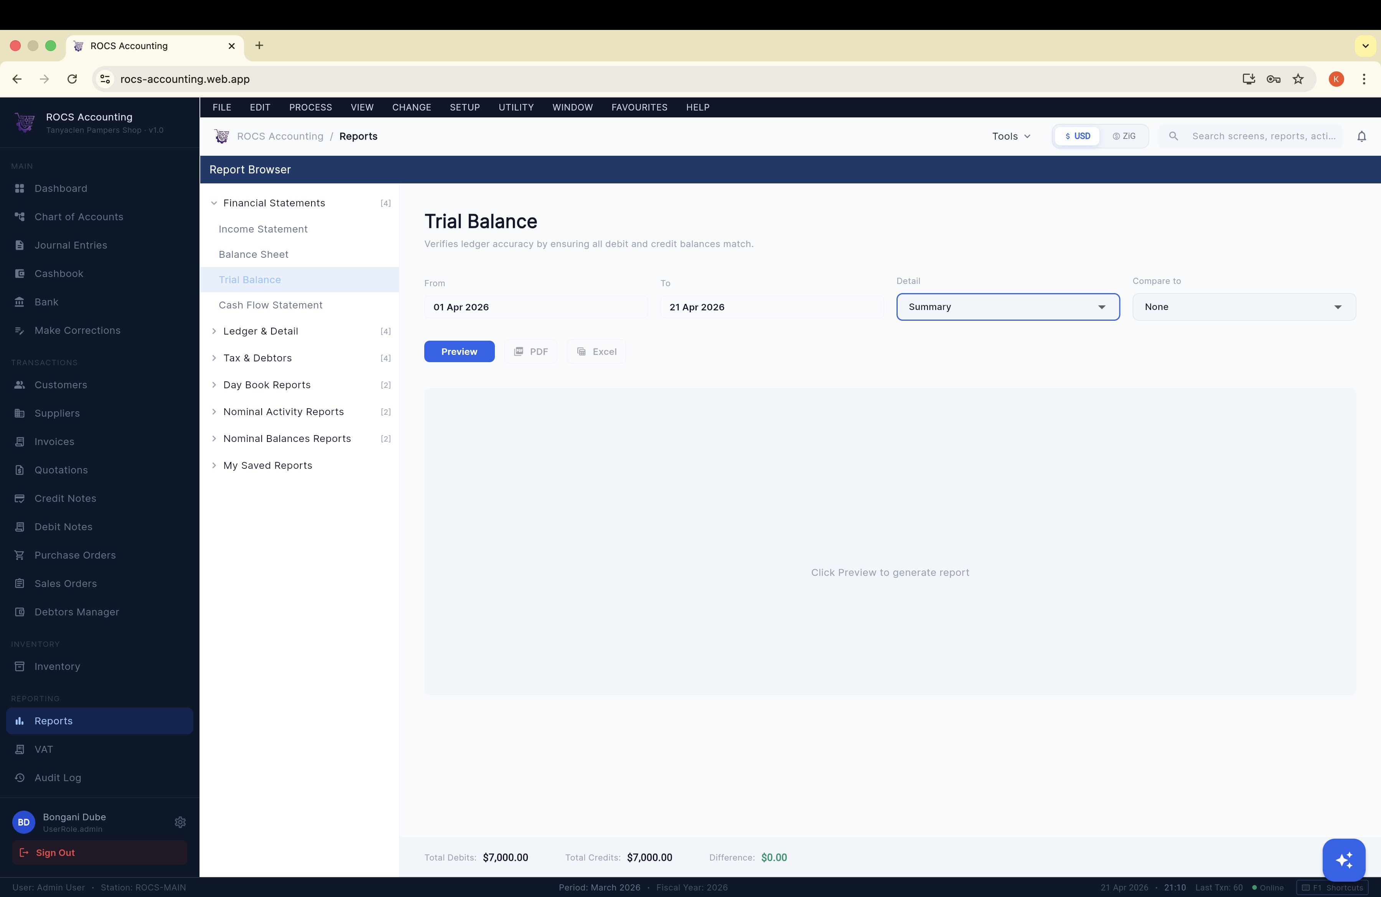Open Purchase Orders from the sidebar

click(74, 555)
